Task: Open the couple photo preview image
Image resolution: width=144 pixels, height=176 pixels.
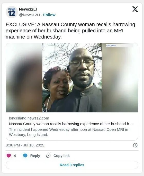Action: click(72, 78)
